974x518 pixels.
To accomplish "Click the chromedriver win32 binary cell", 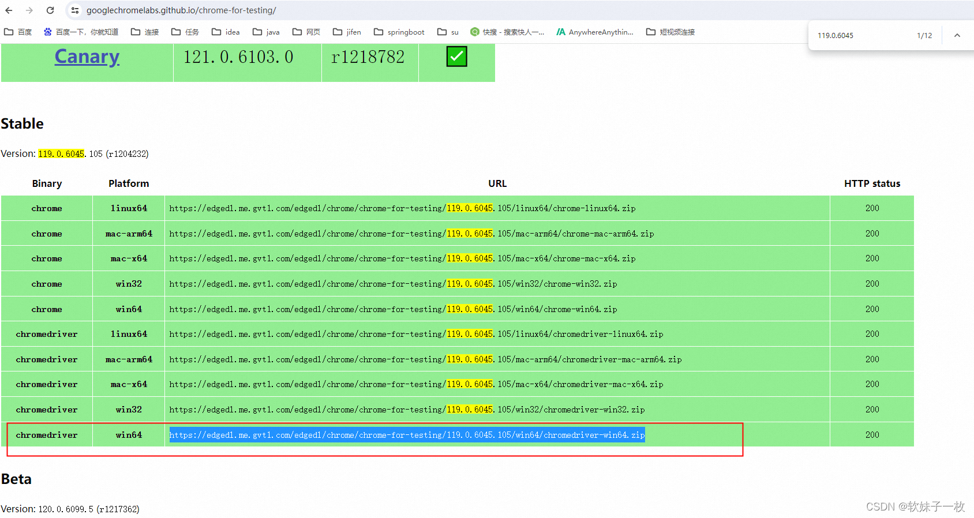I will point(47,410).
